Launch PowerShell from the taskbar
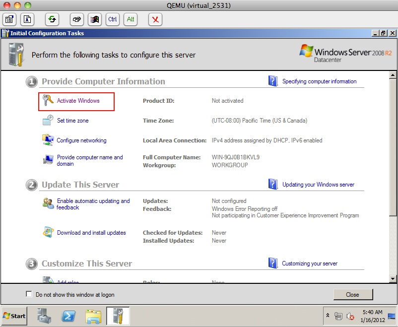This screenshot has width=398, height=327. pos(68,316)
